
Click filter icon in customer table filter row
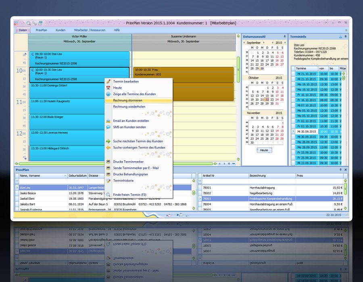point(17,181)
